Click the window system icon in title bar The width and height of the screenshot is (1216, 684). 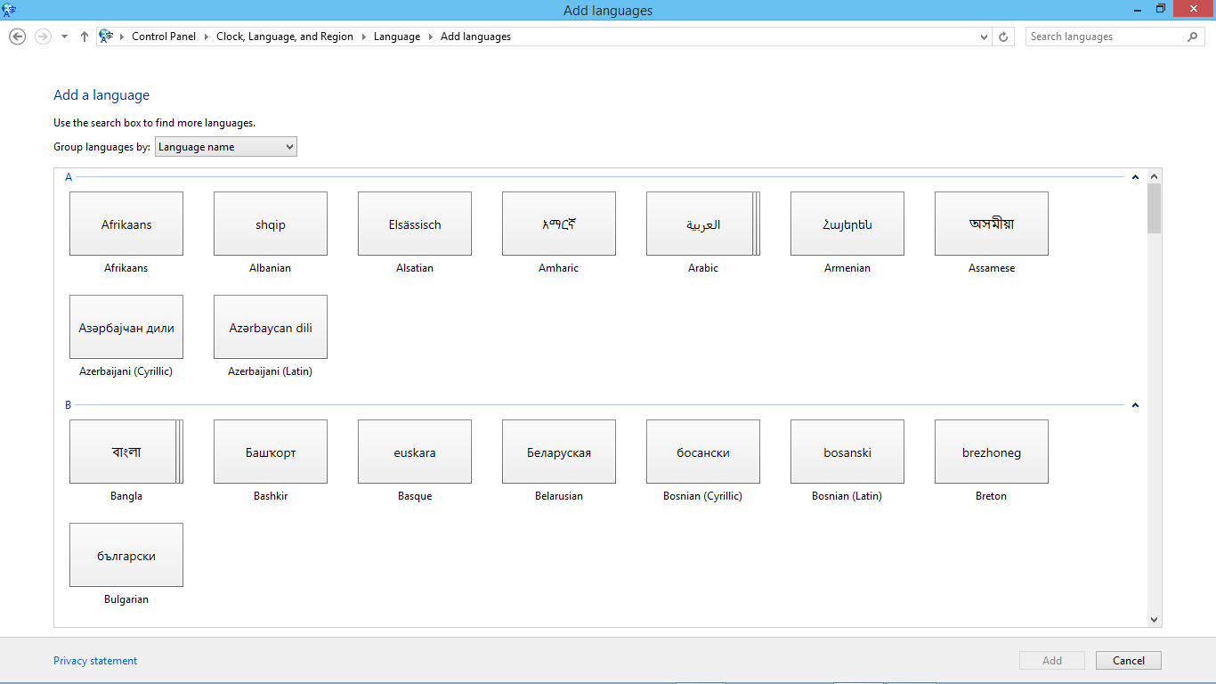[x=10, y=10]
